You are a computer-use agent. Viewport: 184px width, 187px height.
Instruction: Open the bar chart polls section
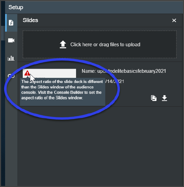(11, 58)
